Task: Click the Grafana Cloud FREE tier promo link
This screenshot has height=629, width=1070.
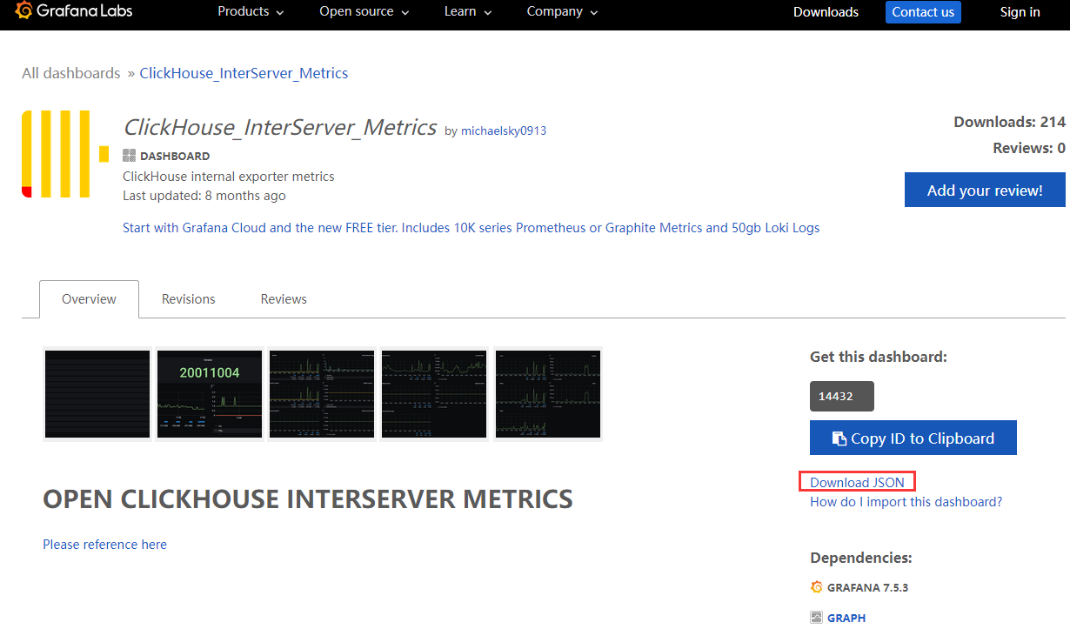Action: [471, 228]
